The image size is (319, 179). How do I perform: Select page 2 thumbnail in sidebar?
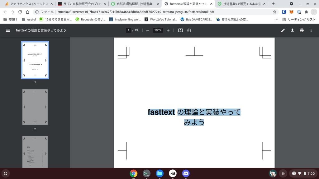coord(35,107)
